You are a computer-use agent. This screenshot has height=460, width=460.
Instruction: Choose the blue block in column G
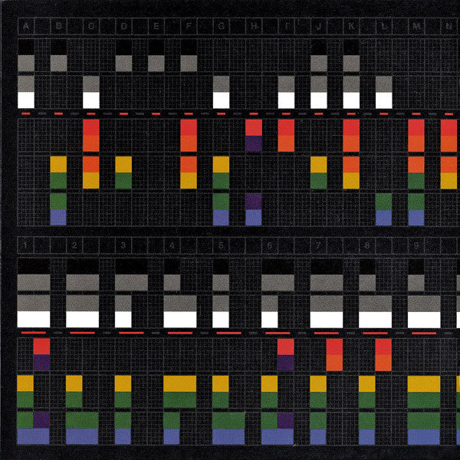pos(221,218)
